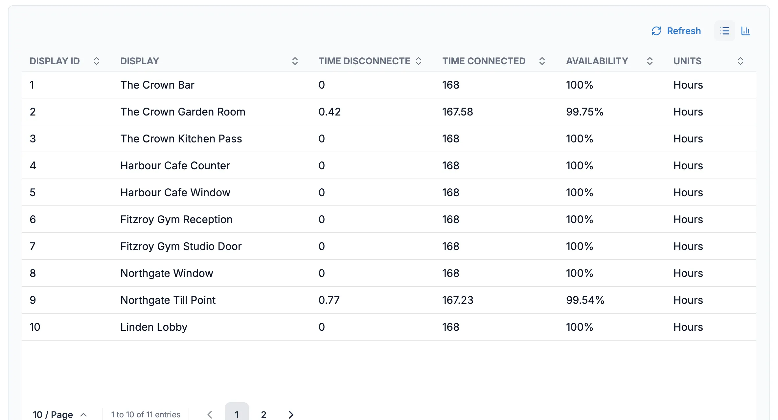
Task: Select 'Fitzroy Gym Studio Door' row name
Action: click(x=181, y=246)
